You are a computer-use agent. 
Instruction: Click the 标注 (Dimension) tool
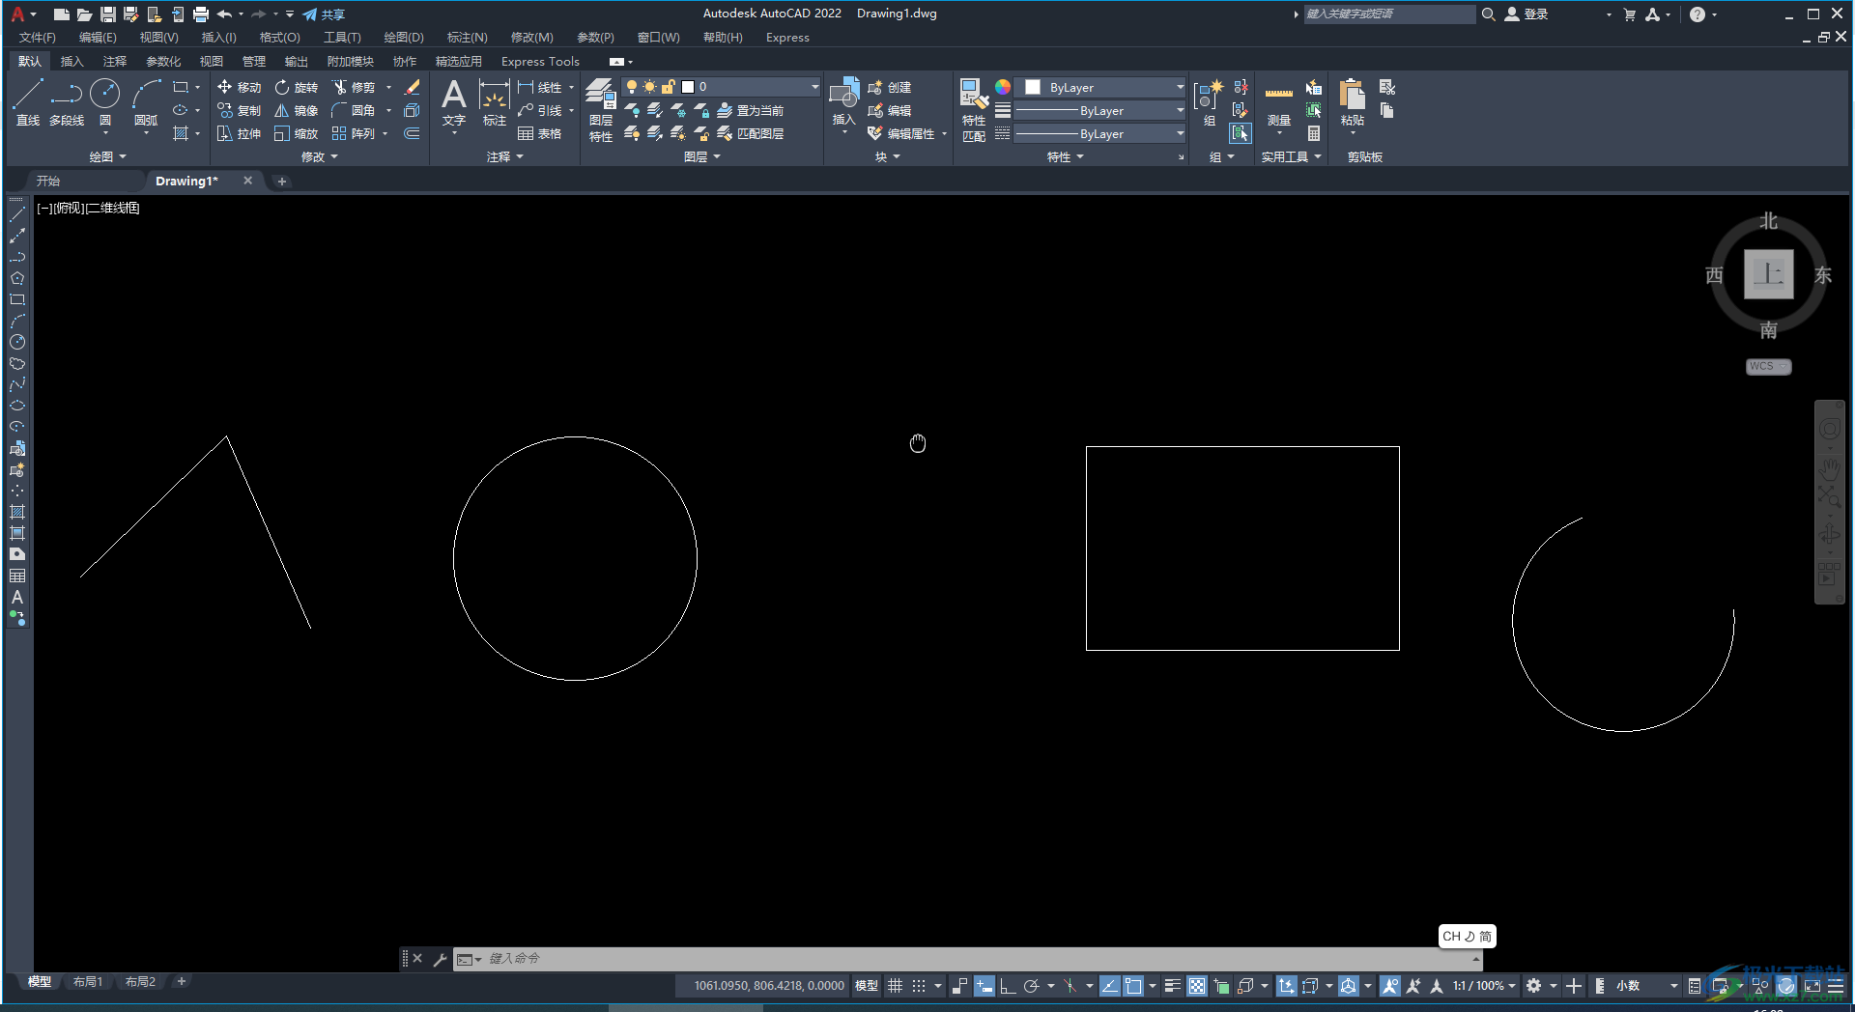[495, 102]
